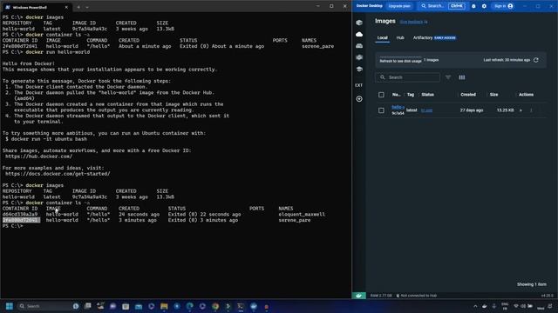This screenshot has width=558, height=313.
Task: Open the hello-world row three-dot actions menu
Action: point(531,110)
